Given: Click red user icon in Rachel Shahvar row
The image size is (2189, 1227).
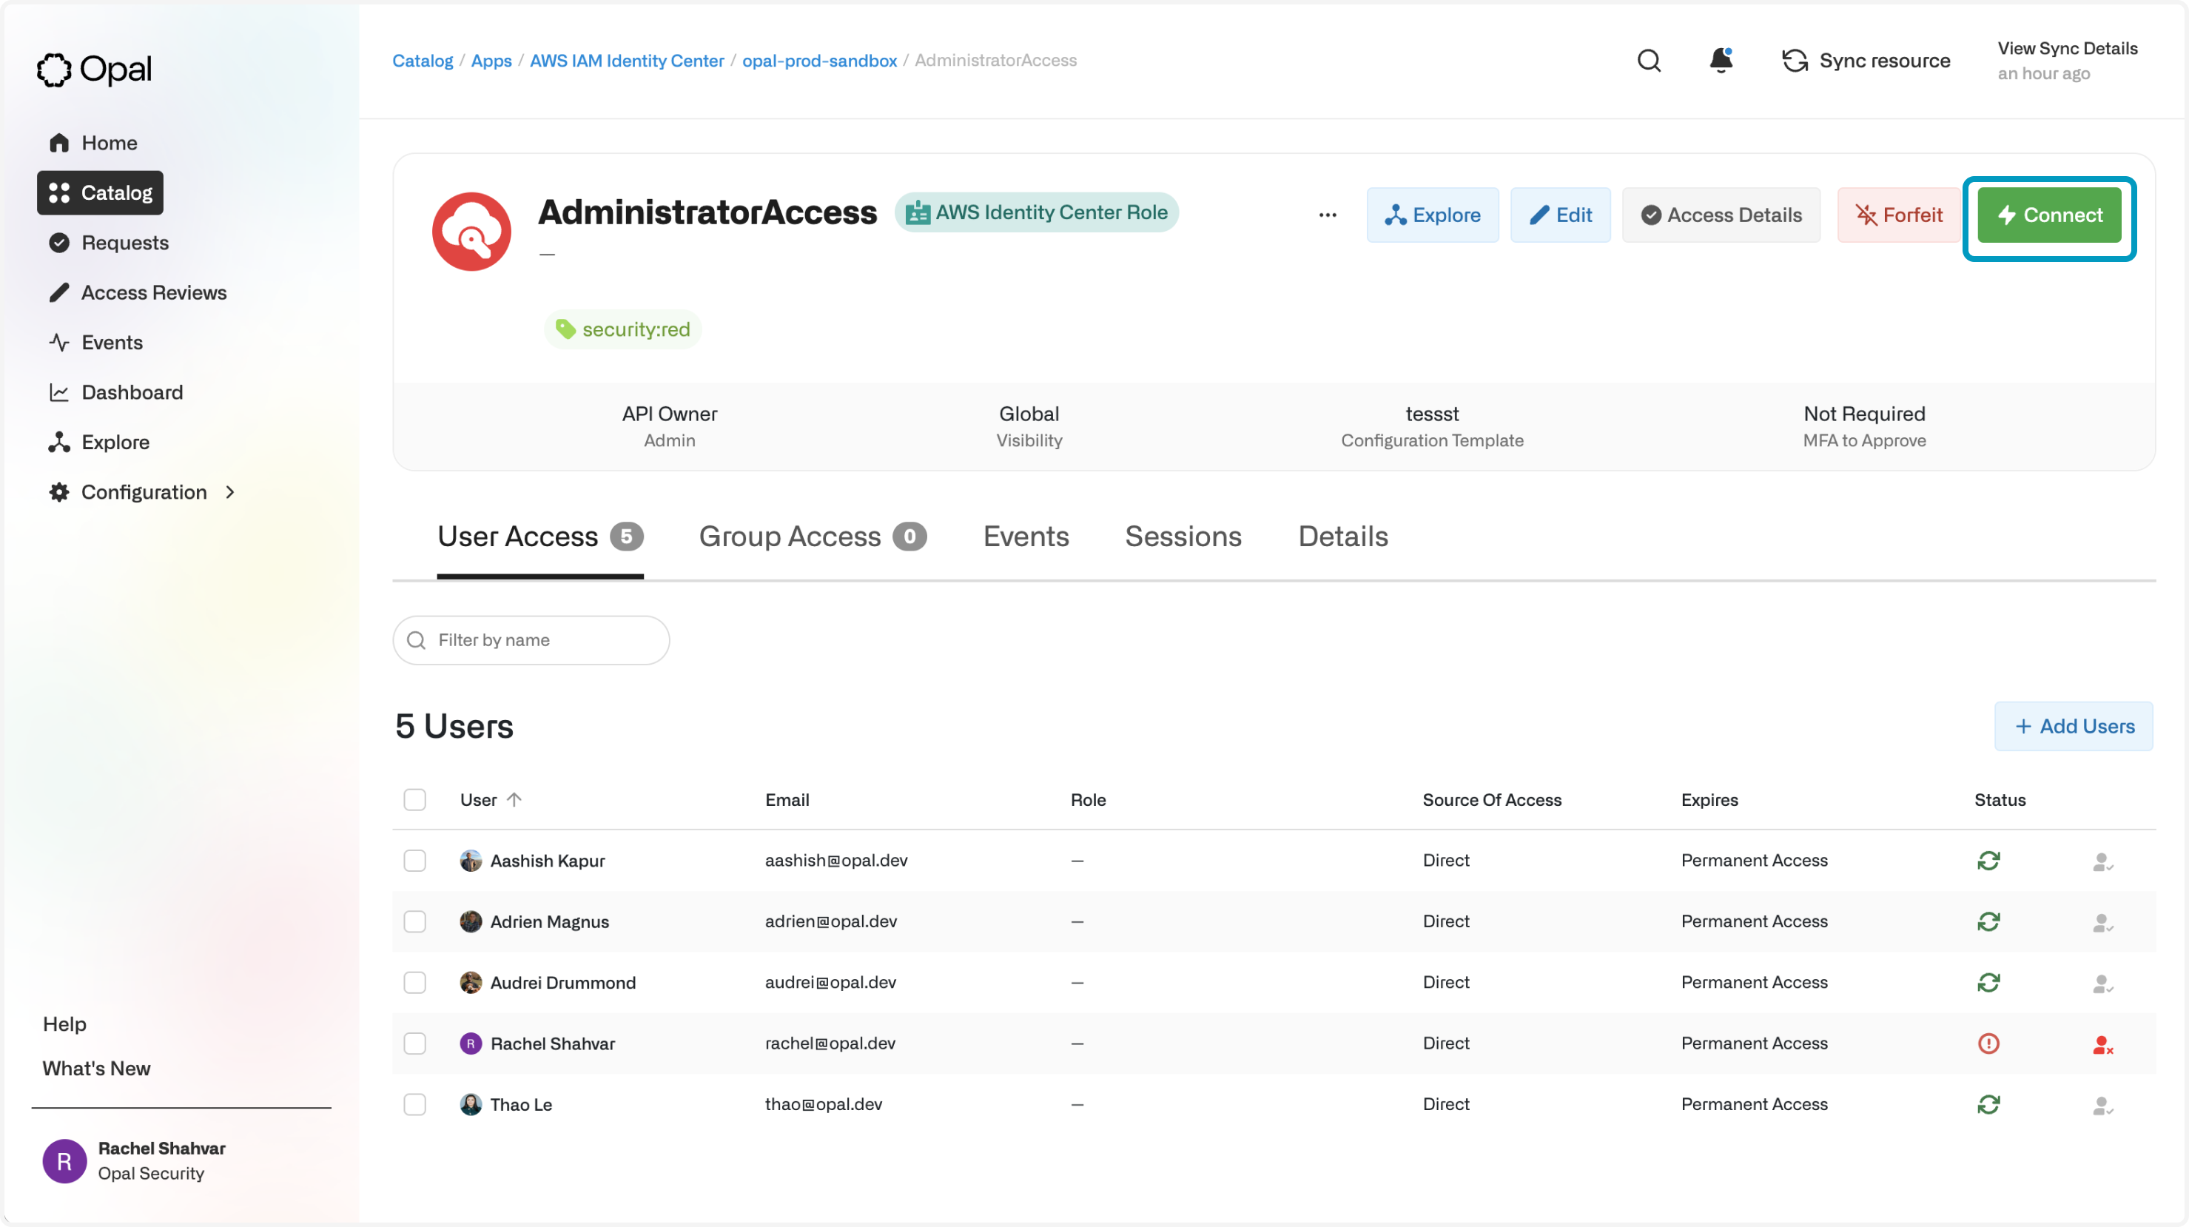Looking at the screenshot, I should tap(2102, 1045).
